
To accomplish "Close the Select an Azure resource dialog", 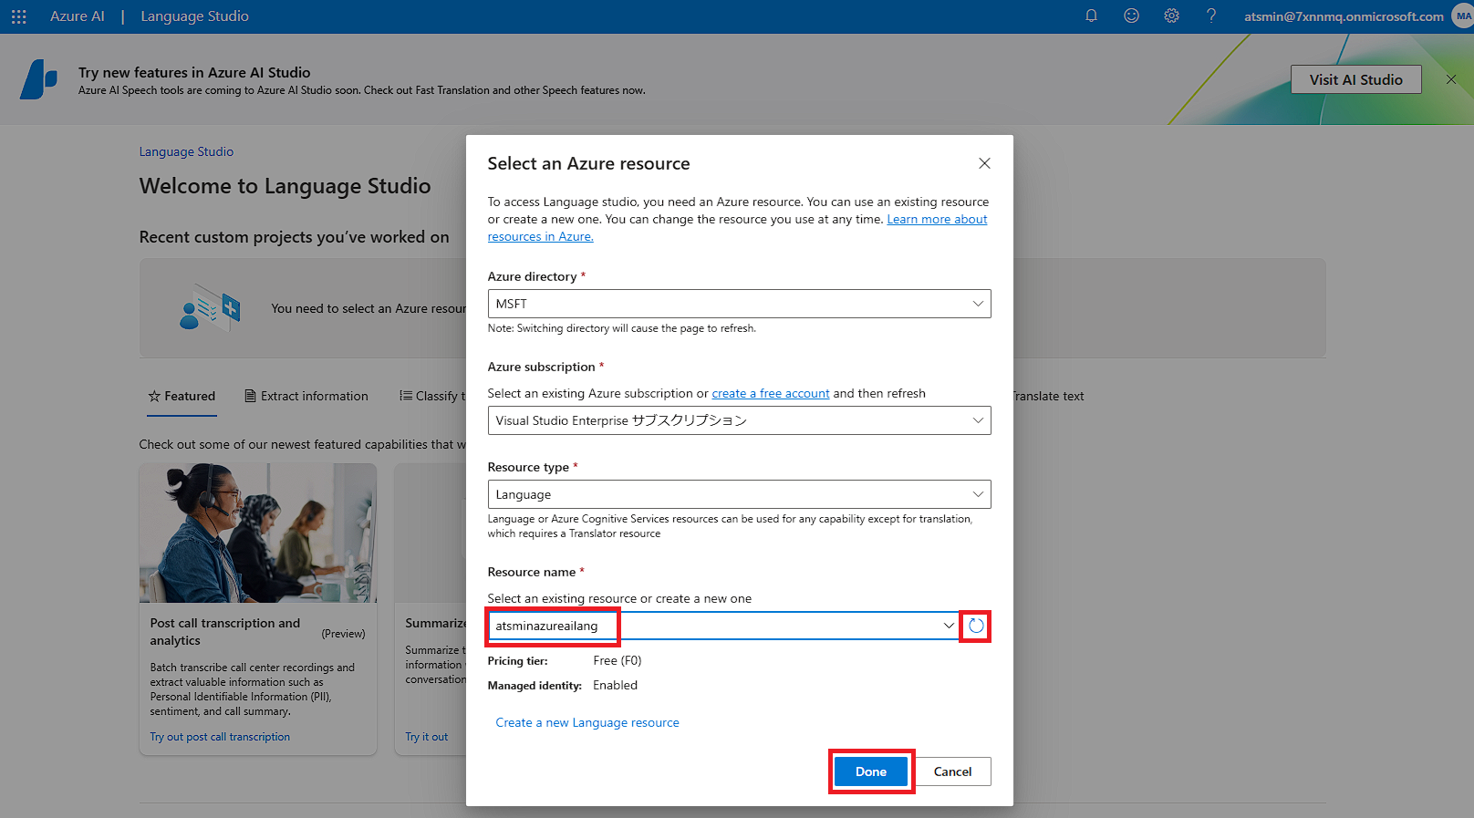I will click(x=984, y=163).
